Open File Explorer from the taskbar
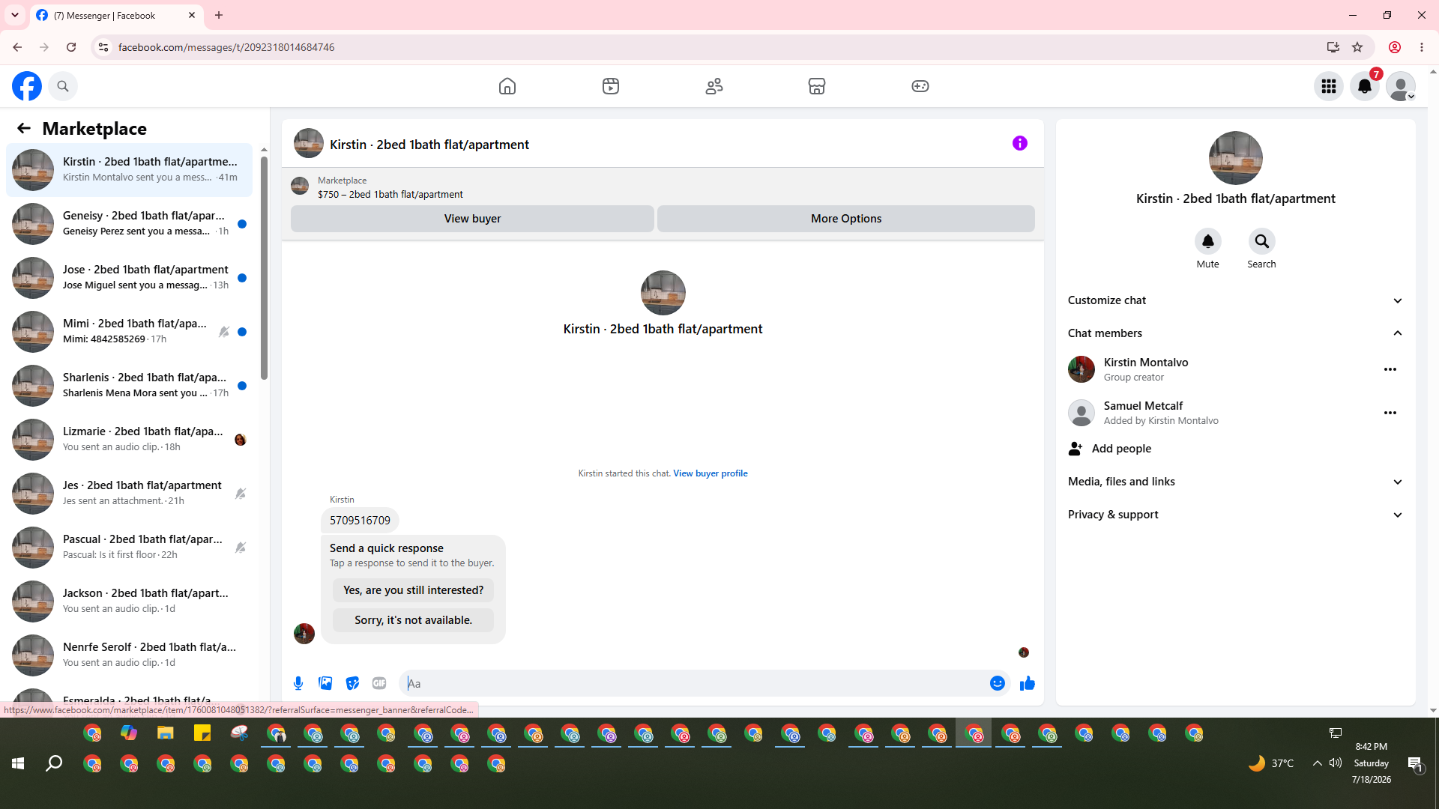Viewport: 1439px width, 809px height. pyautogui.click(x=166, y=733)
